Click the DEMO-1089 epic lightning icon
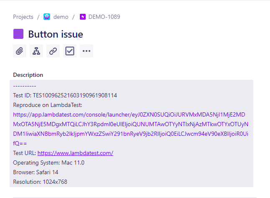270x198 pixels. (83, 17)
